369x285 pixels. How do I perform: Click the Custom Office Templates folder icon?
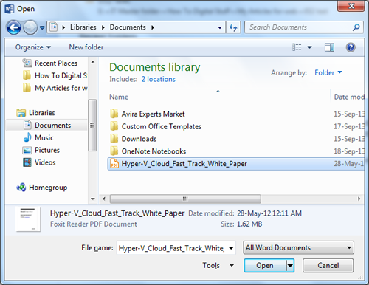pos(114,126)
